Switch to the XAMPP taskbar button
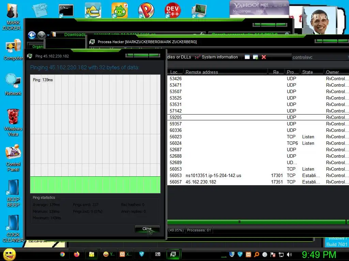 (x=126, y=254)
